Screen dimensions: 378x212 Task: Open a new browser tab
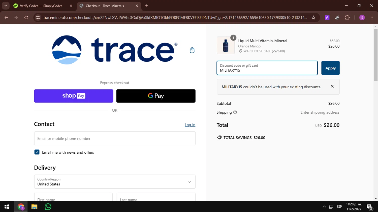(147, 6)
